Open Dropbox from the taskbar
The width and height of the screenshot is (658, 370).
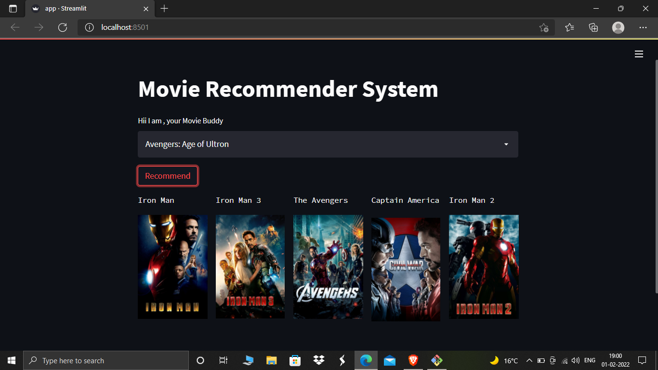pyautogui.click(x=318, y=360)
